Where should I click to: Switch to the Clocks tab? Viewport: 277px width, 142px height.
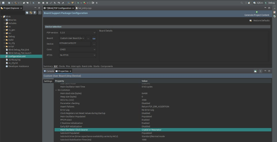[x=62, y=66]
